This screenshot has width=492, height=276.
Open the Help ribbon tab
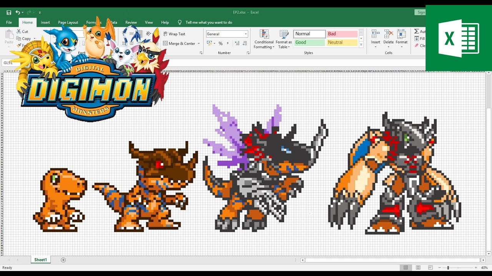pos(165,23)
